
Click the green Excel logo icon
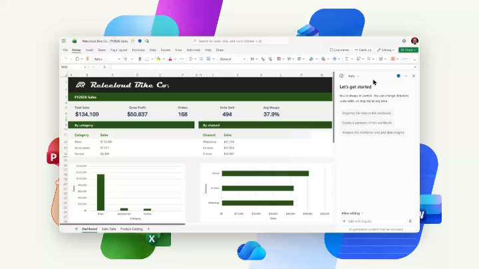coord(75,41)
